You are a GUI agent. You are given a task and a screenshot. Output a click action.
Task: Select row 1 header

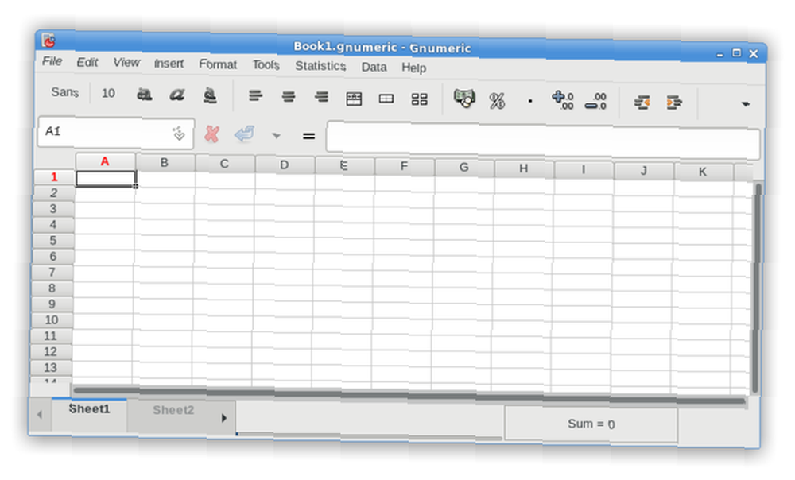point(54,177)
